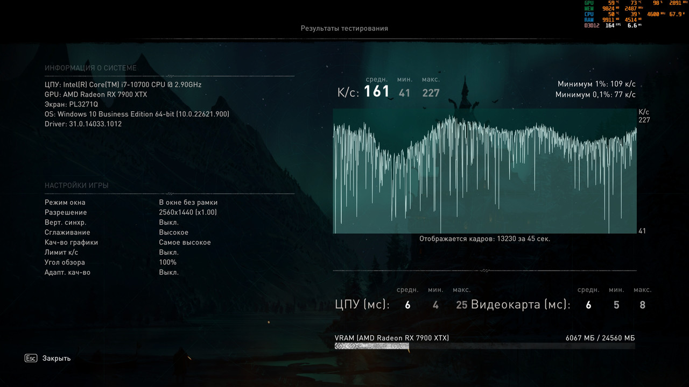Click the CPU label in the overlay

589,14
